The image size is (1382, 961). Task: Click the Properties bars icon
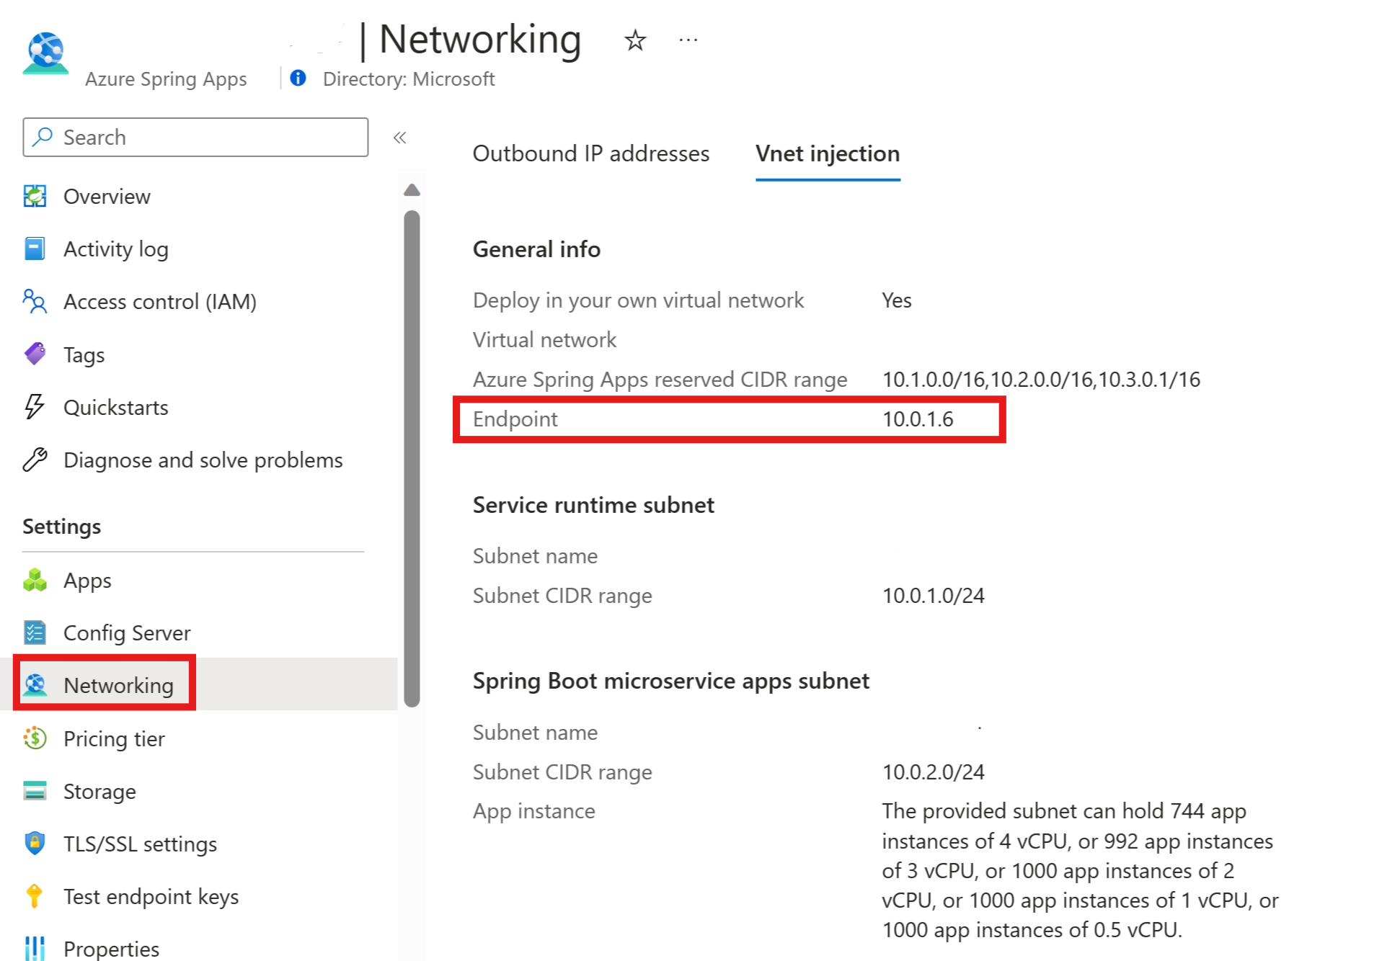pyautogui.click(x=35, y=948)
